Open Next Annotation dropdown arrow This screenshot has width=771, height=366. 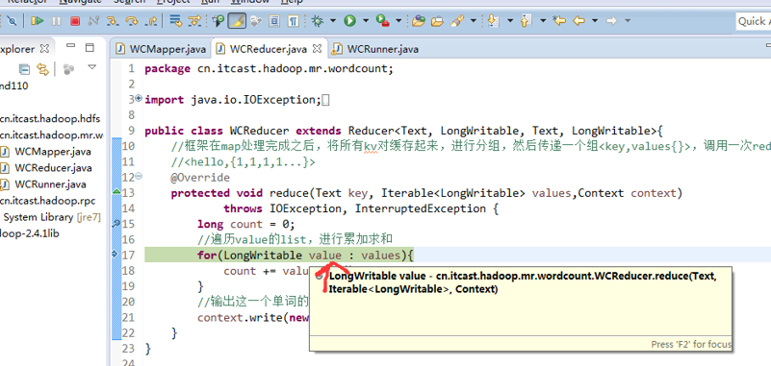pos(510,21)
